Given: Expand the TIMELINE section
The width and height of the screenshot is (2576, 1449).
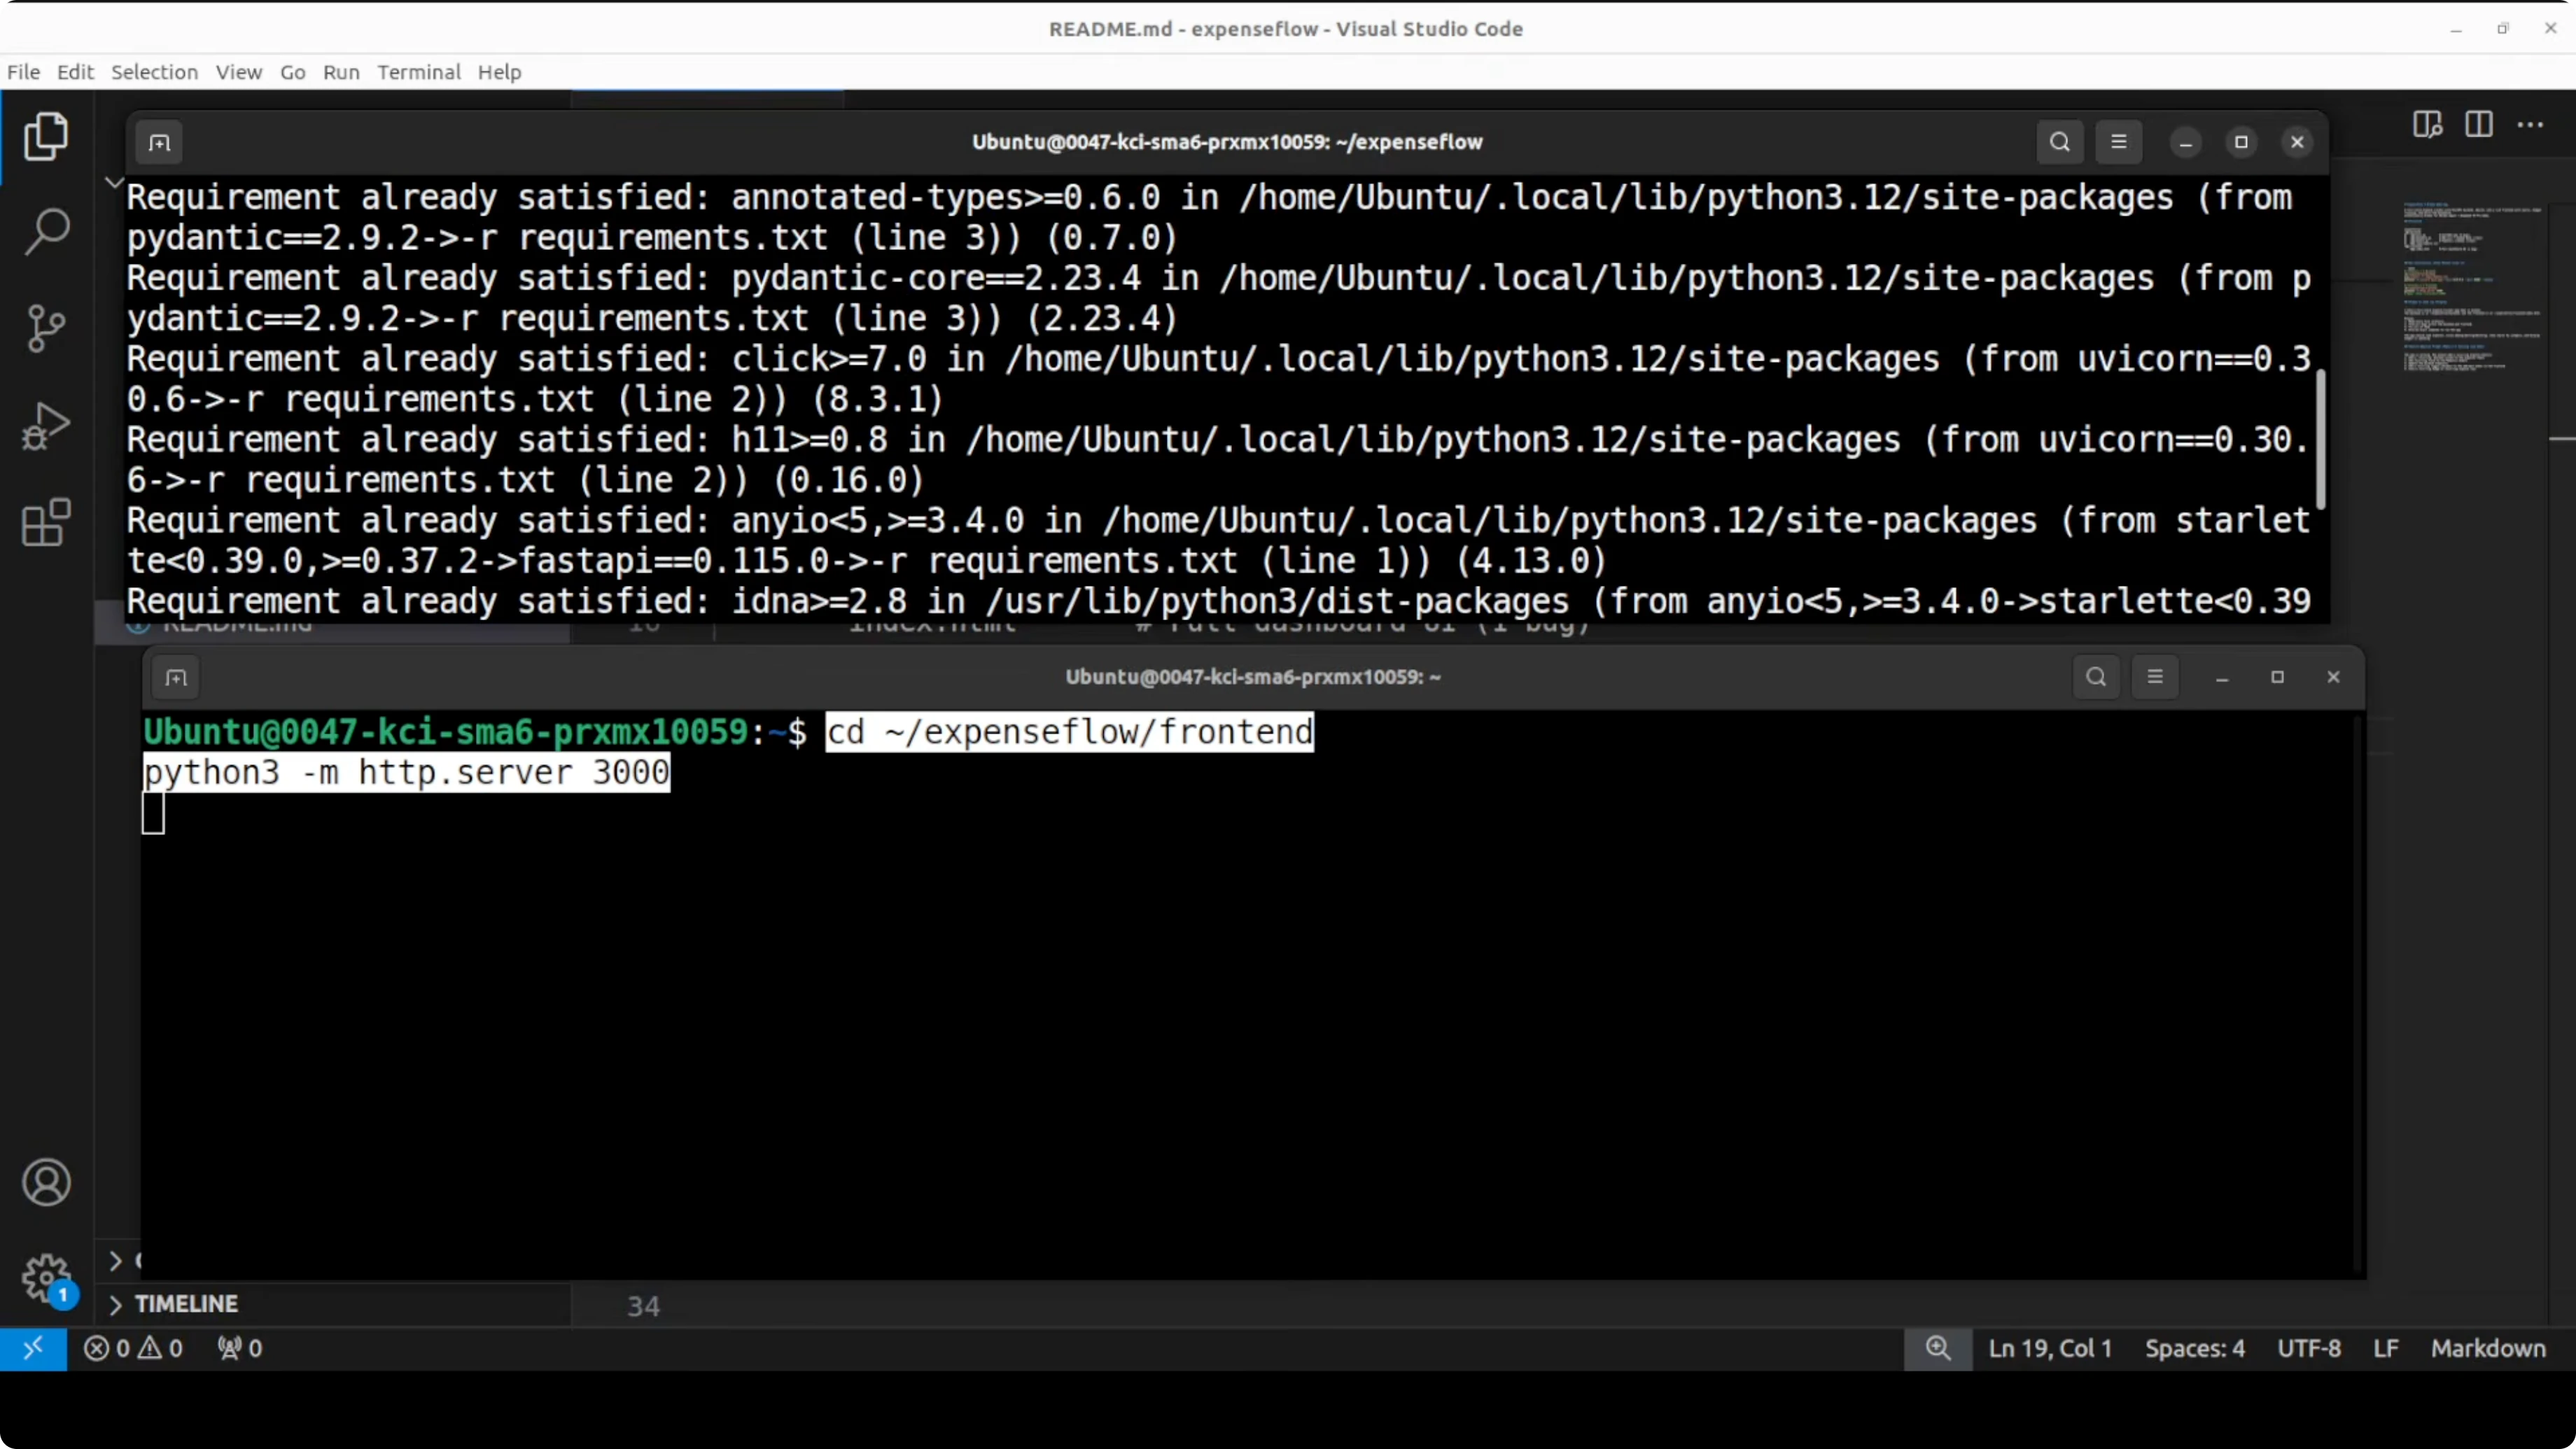Looking at the screenshot, I should click(x=186, y=1304).
